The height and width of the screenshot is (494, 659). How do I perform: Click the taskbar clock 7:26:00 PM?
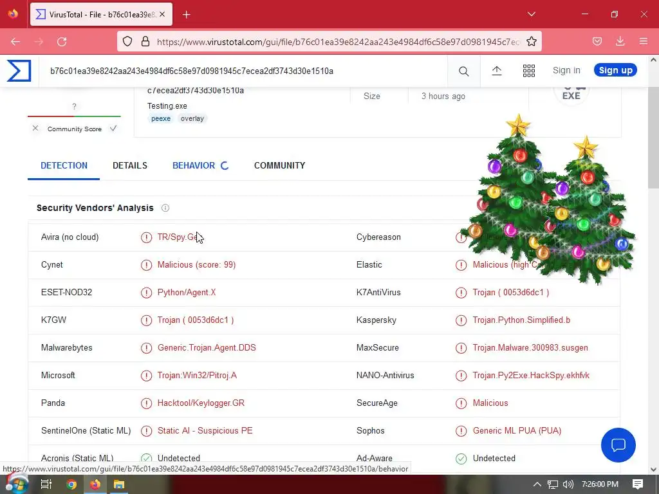click(x=600, y=484)
